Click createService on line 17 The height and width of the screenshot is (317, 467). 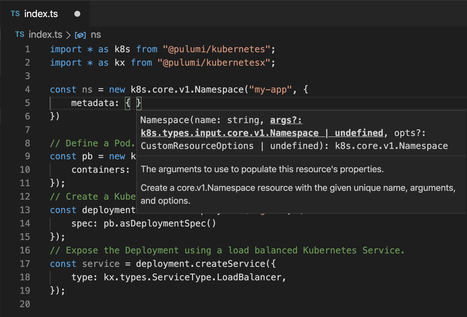point(230,264)
